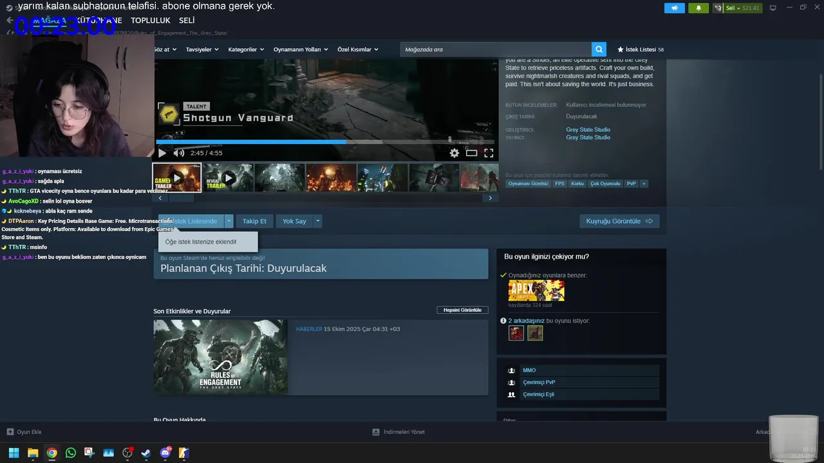Mute the trailer volume speaker icon
The image size is (824, 463).
pos(179,153)
